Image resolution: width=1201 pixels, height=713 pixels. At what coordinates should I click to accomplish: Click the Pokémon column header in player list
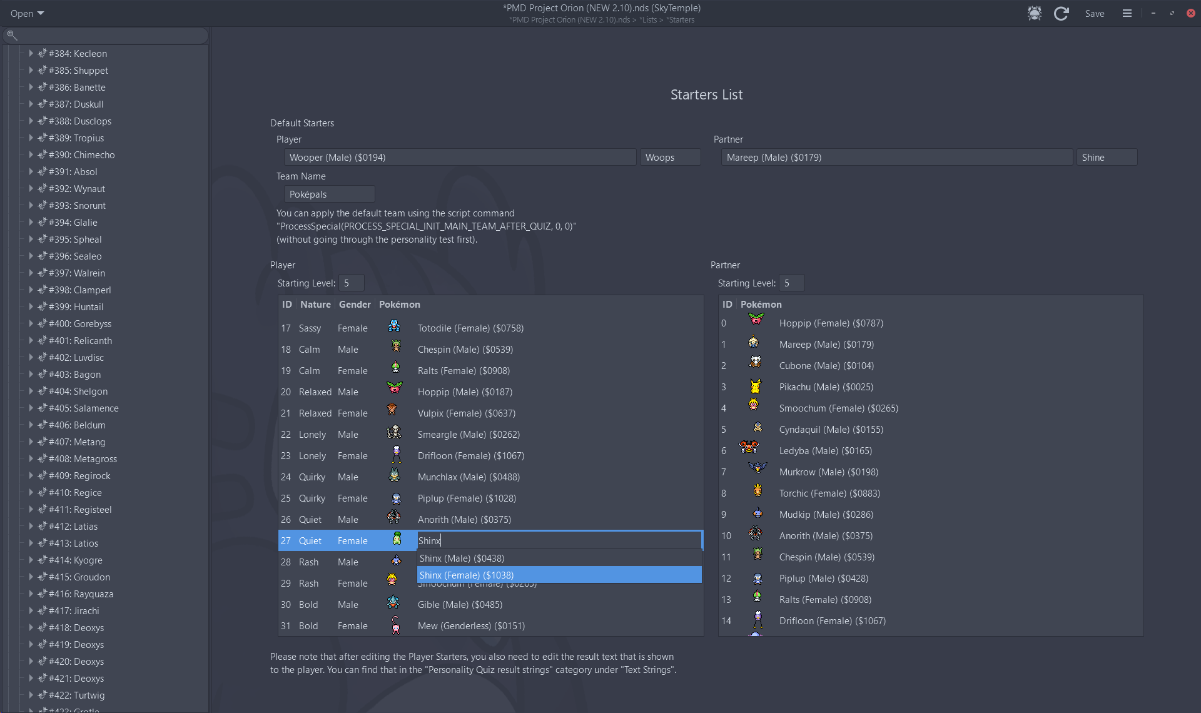(x=399, y=305)
